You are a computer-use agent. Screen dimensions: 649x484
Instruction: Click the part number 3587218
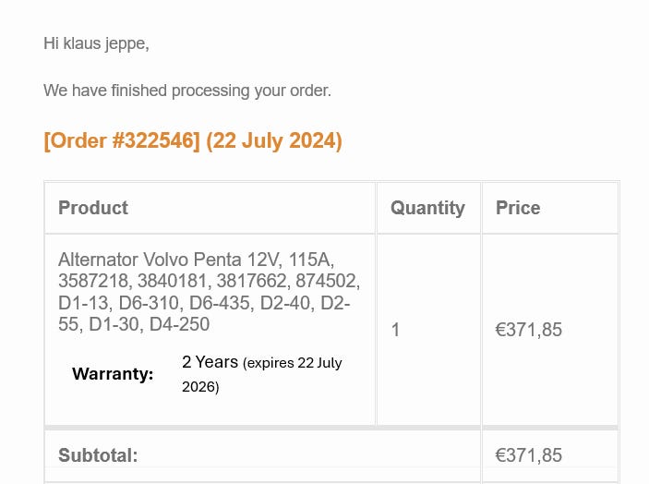pos(94,281)
